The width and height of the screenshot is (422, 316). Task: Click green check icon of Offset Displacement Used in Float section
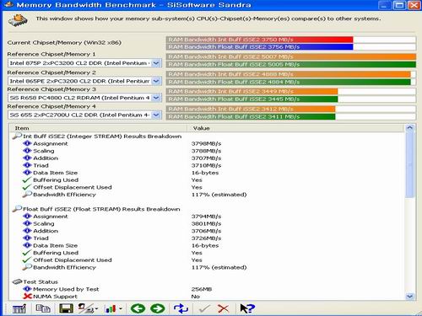tap(27, 260)
